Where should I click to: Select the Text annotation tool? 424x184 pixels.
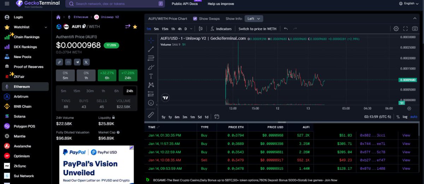pos(151,76)
